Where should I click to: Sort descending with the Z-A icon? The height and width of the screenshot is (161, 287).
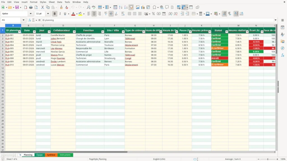(126, 7)
